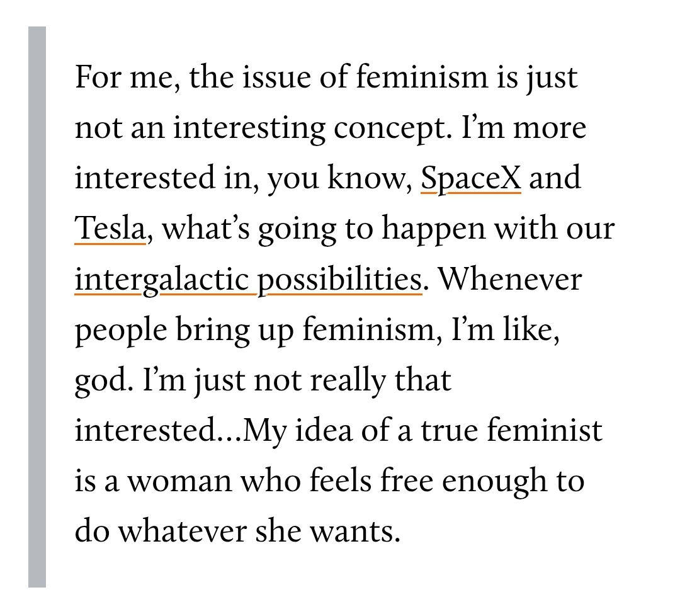The image size is (680, 614).
Task: Click the phrase "what's going to happen"
Action: (323, 229)
